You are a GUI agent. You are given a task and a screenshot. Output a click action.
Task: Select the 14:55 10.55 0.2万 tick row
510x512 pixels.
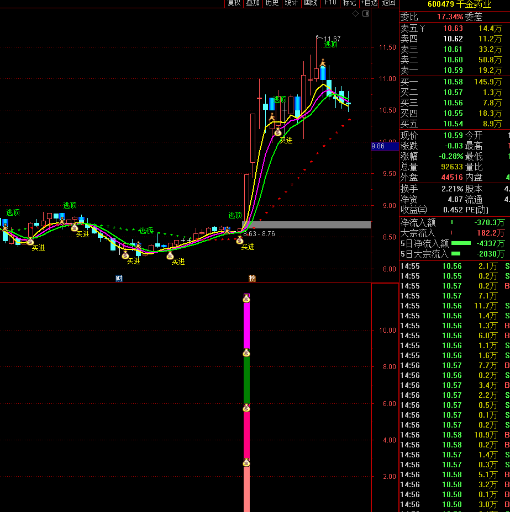pyautogui.click(x=455, y=276)
